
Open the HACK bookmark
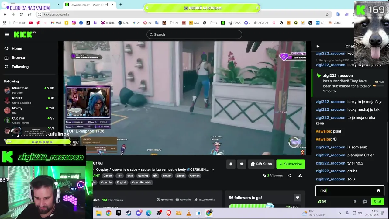(234, 23)
